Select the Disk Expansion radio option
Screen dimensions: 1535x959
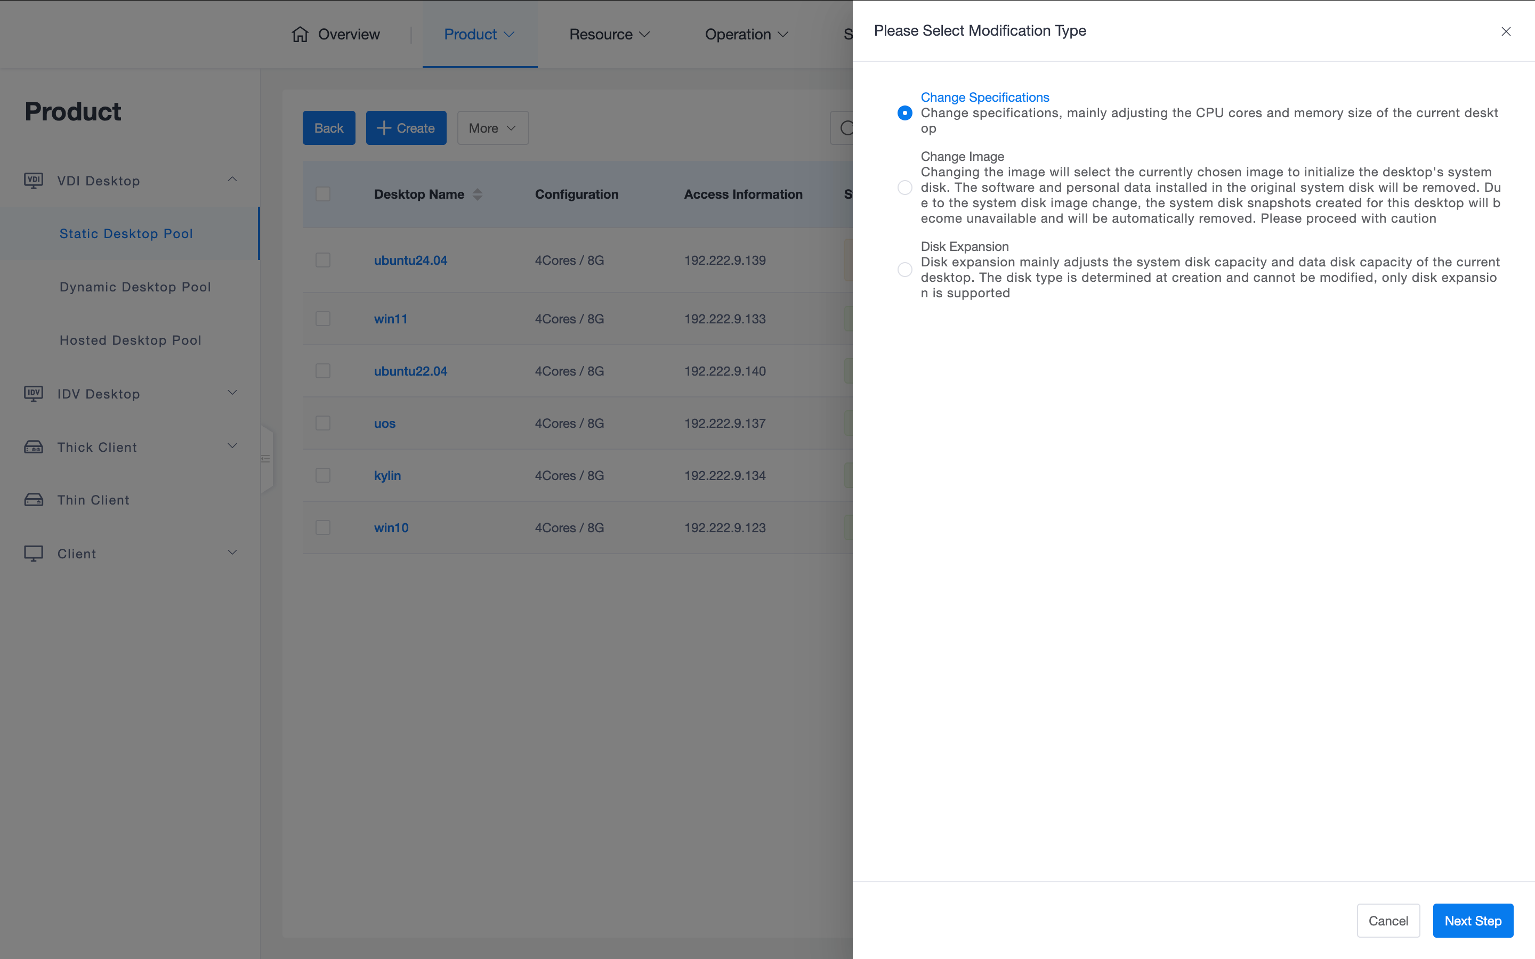tap(904, 270)
